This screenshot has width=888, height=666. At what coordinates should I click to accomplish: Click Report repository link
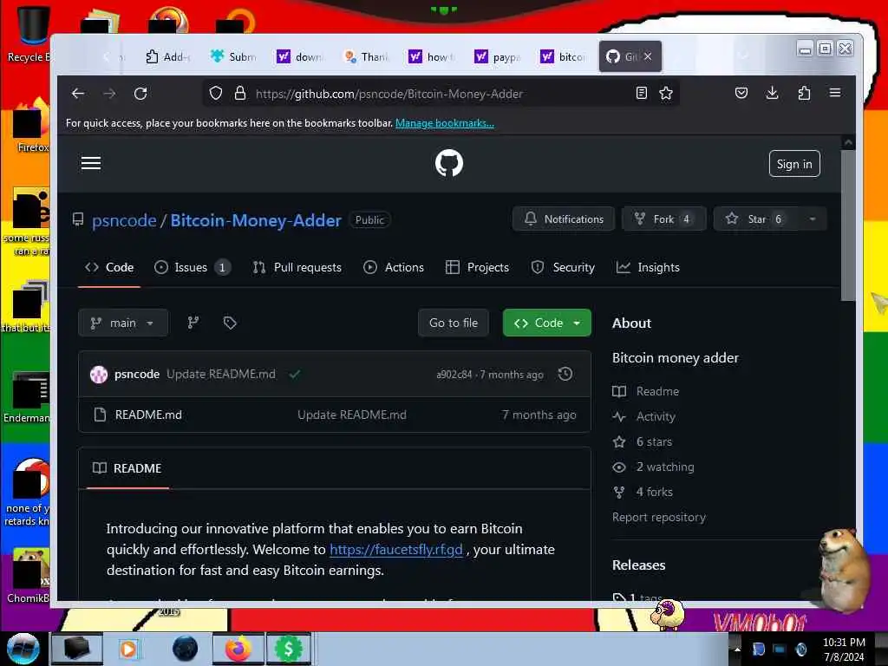click(x=659, y=517)
